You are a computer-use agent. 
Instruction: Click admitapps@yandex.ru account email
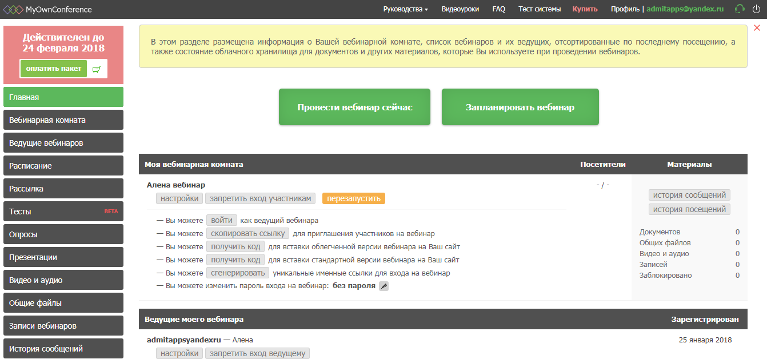click(685, 9)
